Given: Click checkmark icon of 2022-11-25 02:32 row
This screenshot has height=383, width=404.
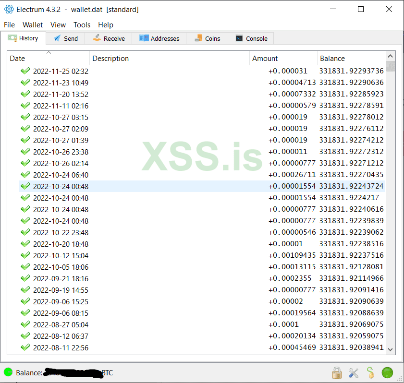Looking at the screenshot, I should click(x=25, y=71).
